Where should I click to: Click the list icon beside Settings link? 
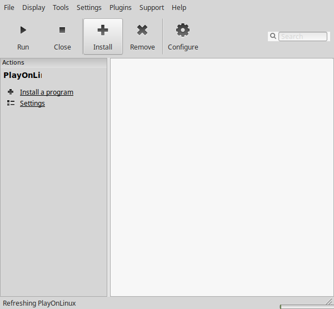click(x=11, y=103)
